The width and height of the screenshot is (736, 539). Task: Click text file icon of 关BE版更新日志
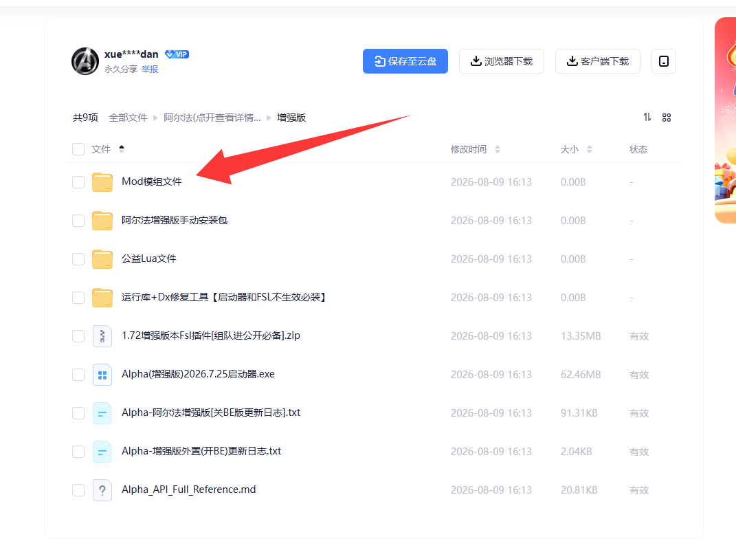pos(102,413)
